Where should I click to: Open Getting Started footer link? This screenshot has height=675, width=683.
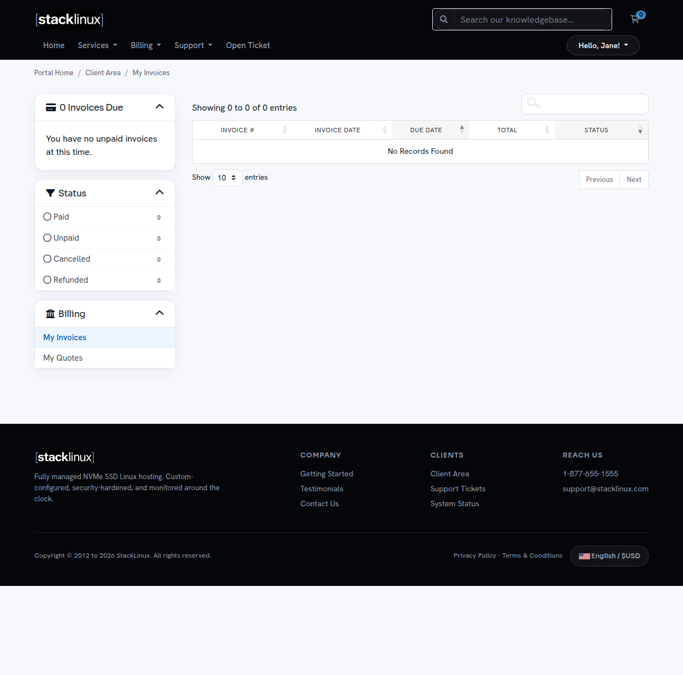(x=327, y=474)
